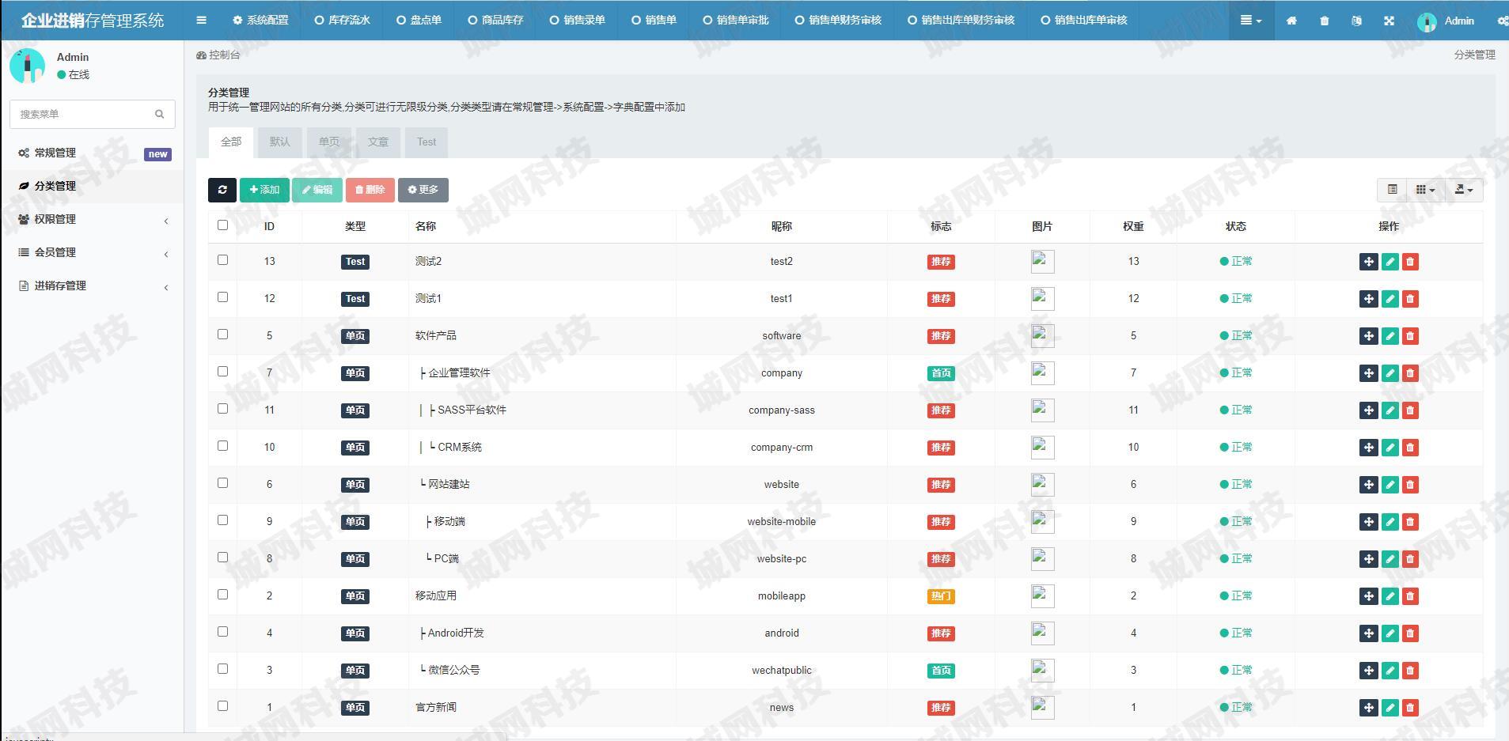This screenshot has width=1509, height=741.
Task: Open 库存流水 top nav tab
Action: click(x=343, y=21)
